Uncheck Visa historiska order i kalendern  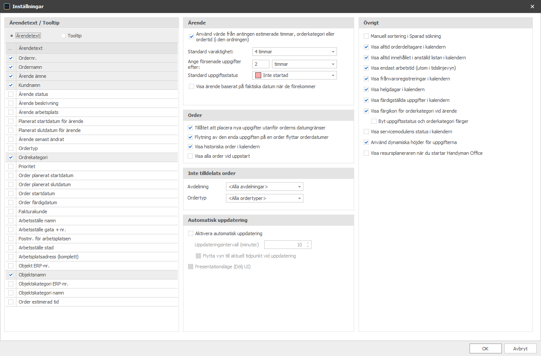190,147
